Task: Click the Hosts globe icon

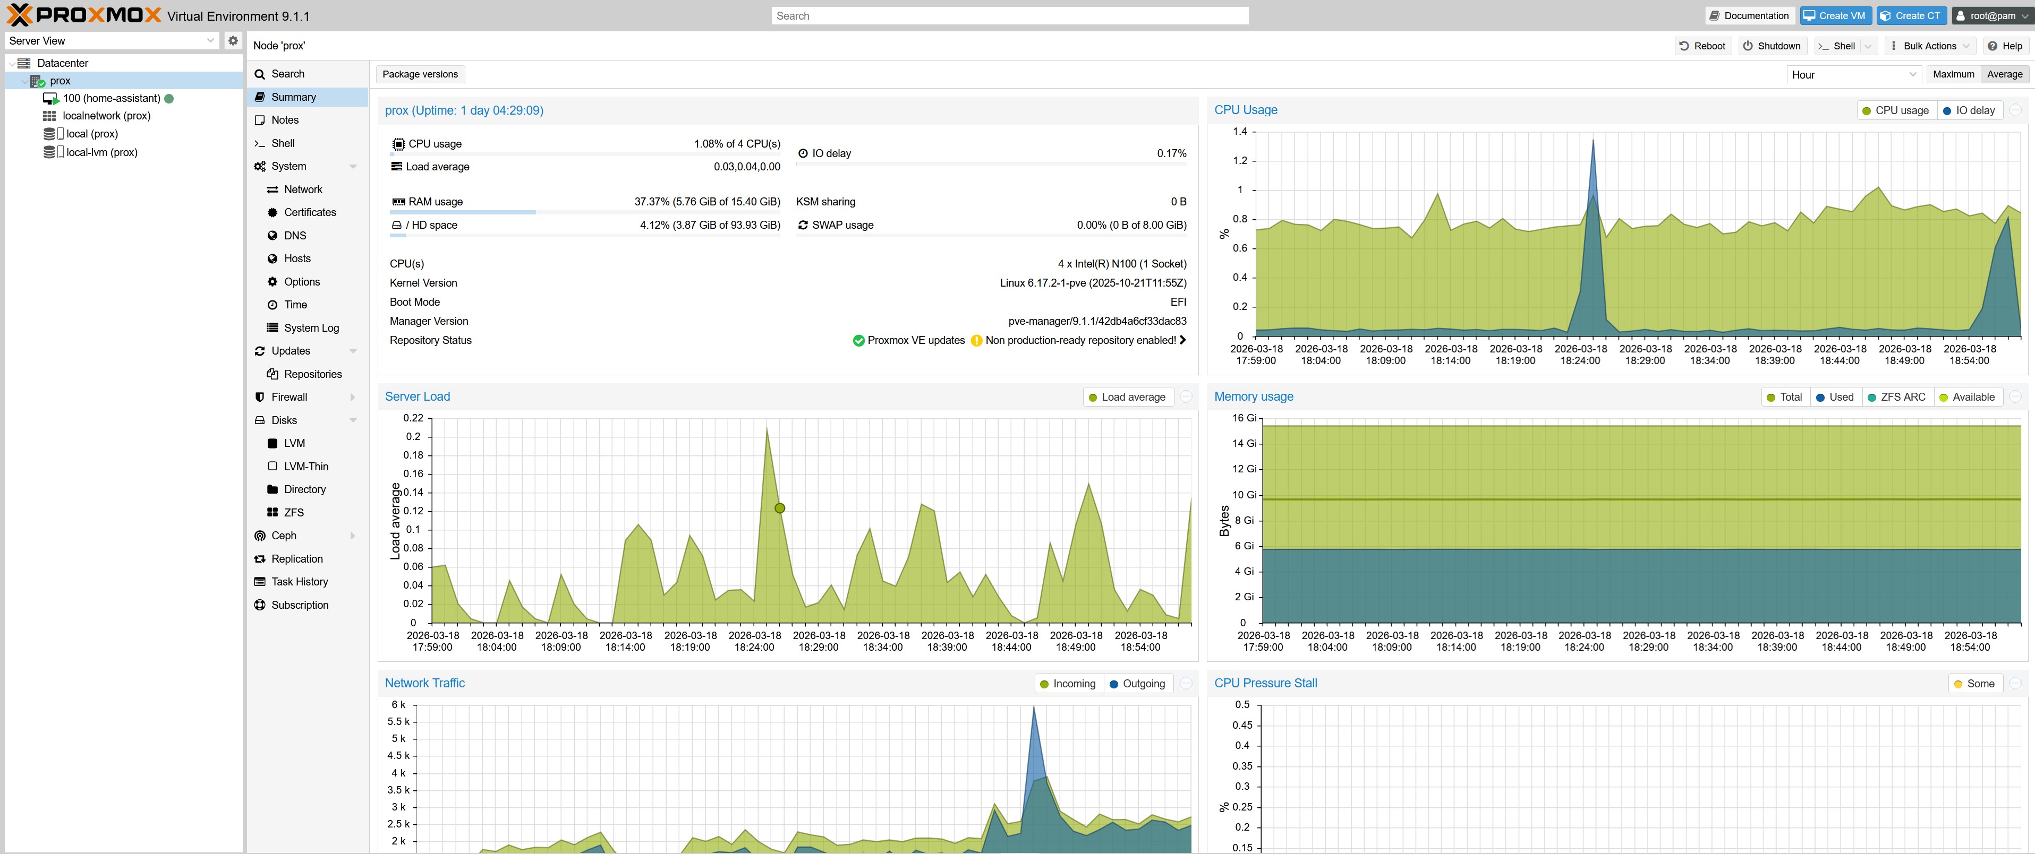Action: (x=273, y=259)
